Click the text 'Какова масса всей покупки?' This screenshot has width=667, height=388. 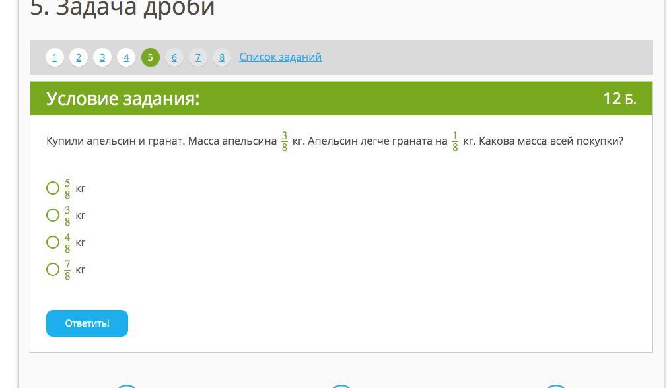click(x=551, y=141)
